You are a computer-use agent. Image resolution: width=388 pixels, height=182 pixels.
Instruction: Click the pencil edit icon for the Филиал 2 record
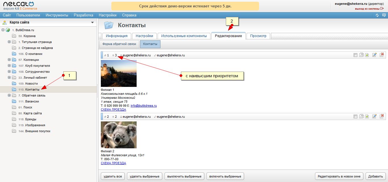(x=374, y=116)
